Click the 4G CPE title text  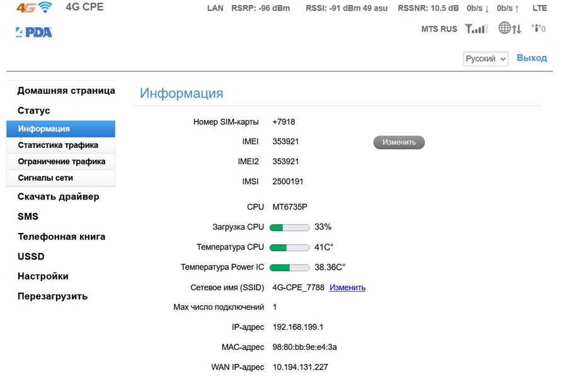pos(84,7)
